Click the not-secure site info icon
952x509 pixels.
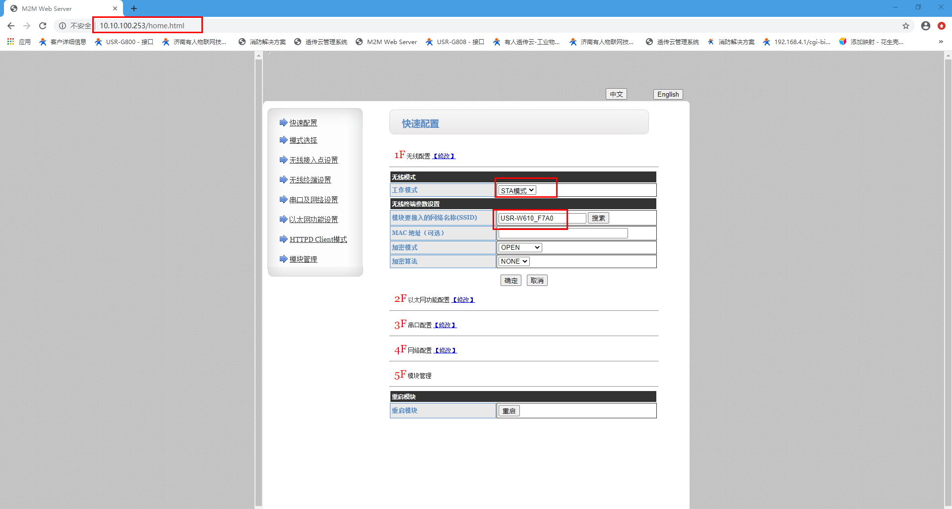point(63,26)
